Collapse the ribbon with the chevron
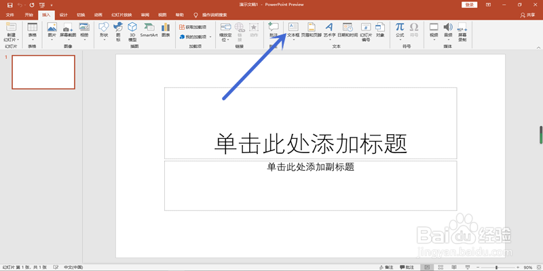 [538, 47]
